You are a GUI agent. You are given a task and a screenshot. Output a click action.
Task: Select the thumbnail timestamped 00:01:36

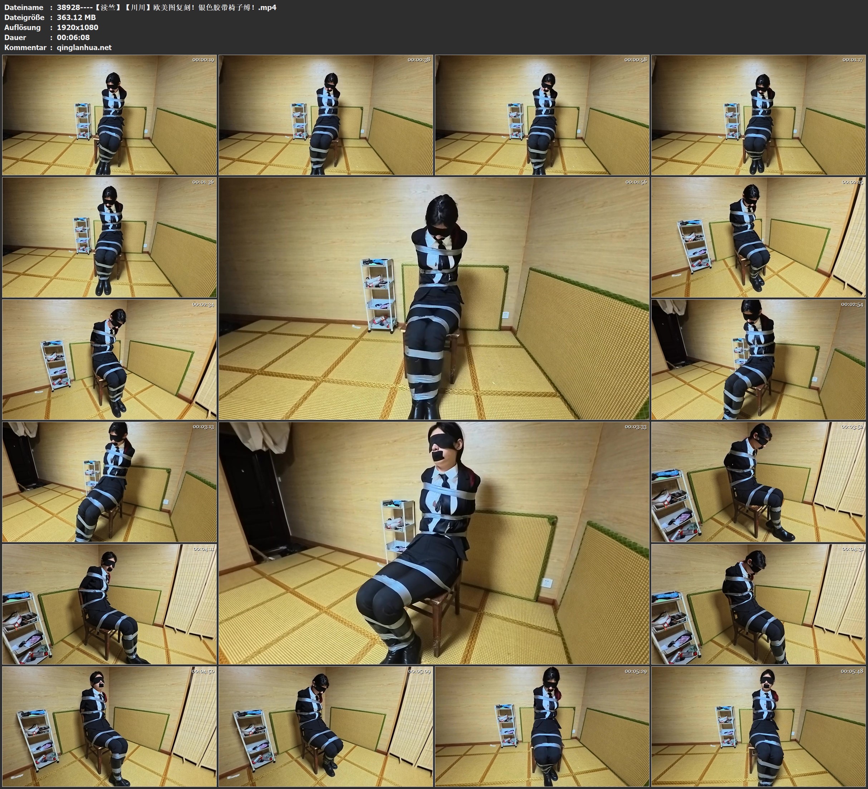109,237
